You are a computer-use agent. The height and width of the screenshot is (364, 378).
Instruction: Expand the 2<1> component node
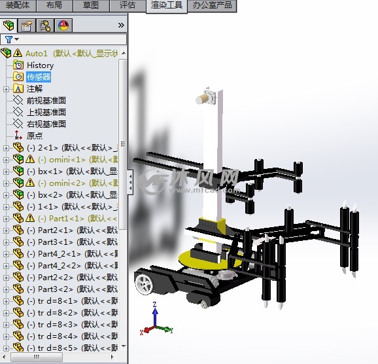pos(6,148)
